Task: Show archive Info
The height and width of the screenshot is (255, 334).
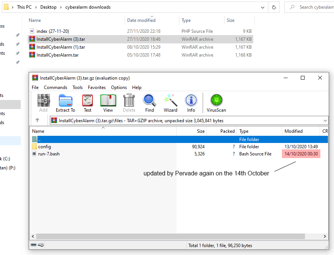Action: pos(191,103)
